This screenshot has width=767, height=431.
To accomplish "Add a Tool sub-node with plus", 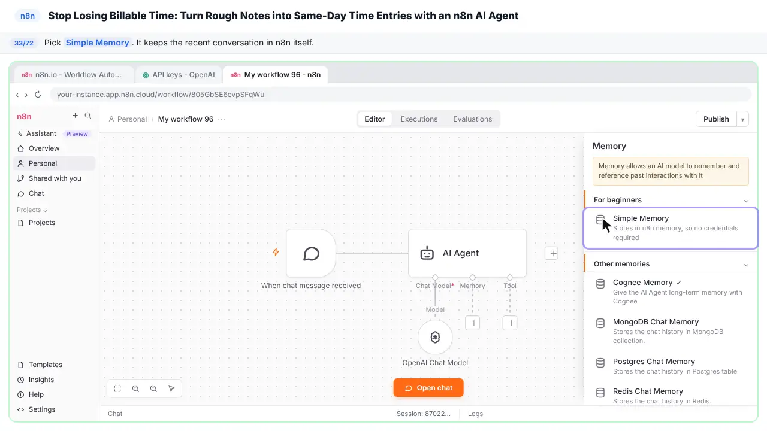I will 510,323.
